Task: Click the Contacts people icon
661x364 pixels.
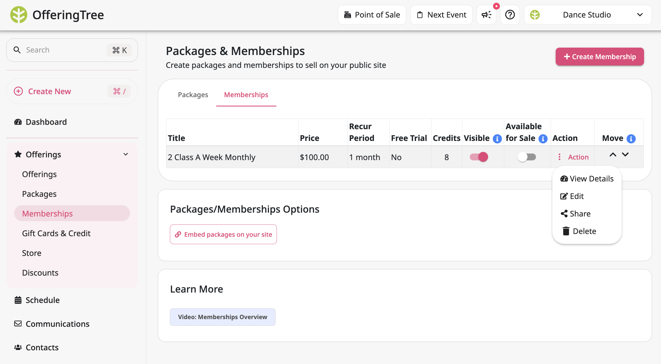Action: click(18, 347)
